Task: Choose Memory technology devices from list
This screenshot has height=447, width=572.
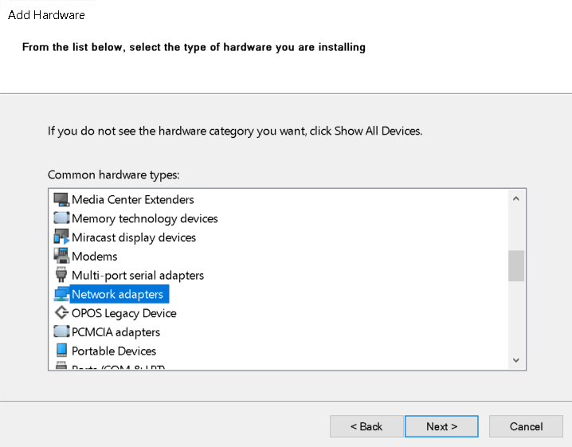Action: (144, 218)
